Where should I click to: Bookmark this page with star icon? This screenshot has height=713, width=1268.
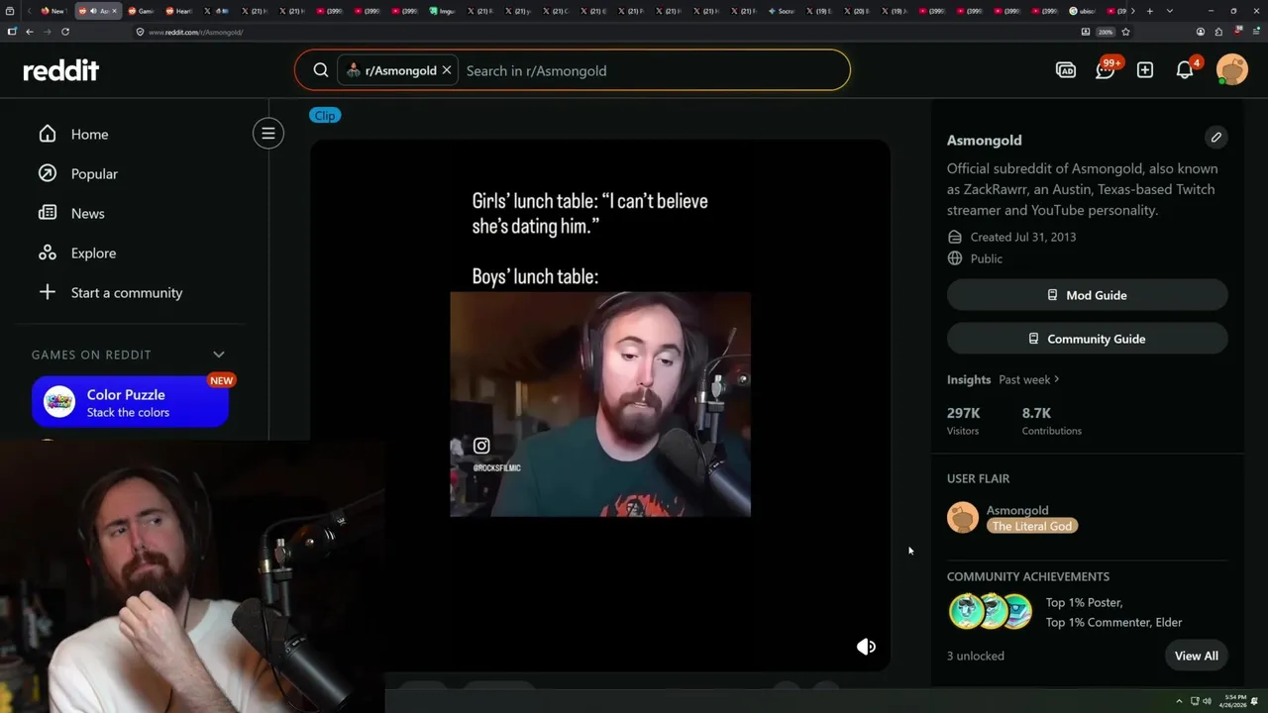pos(1126,32)
